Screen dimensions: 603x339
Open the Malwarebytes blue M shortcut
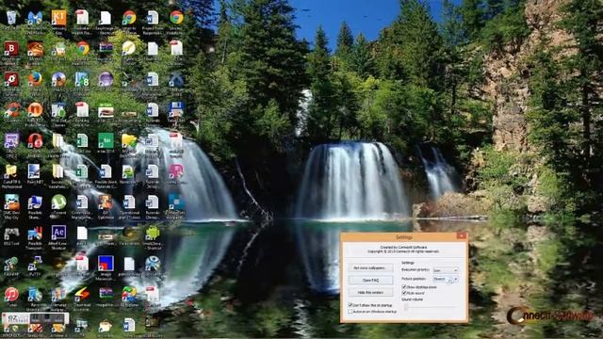[35, 18]
